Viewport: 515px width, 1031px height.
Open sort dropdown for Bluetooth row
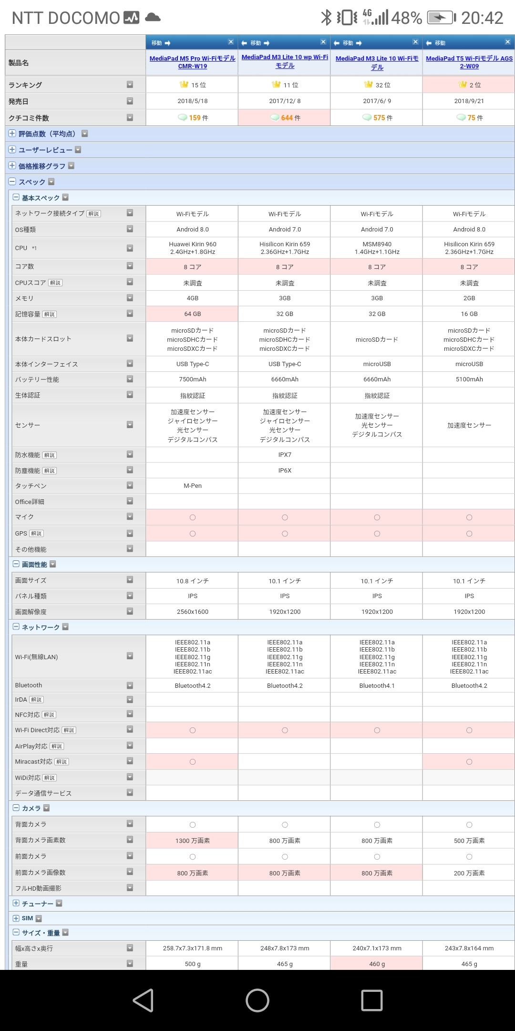[130, 685]
